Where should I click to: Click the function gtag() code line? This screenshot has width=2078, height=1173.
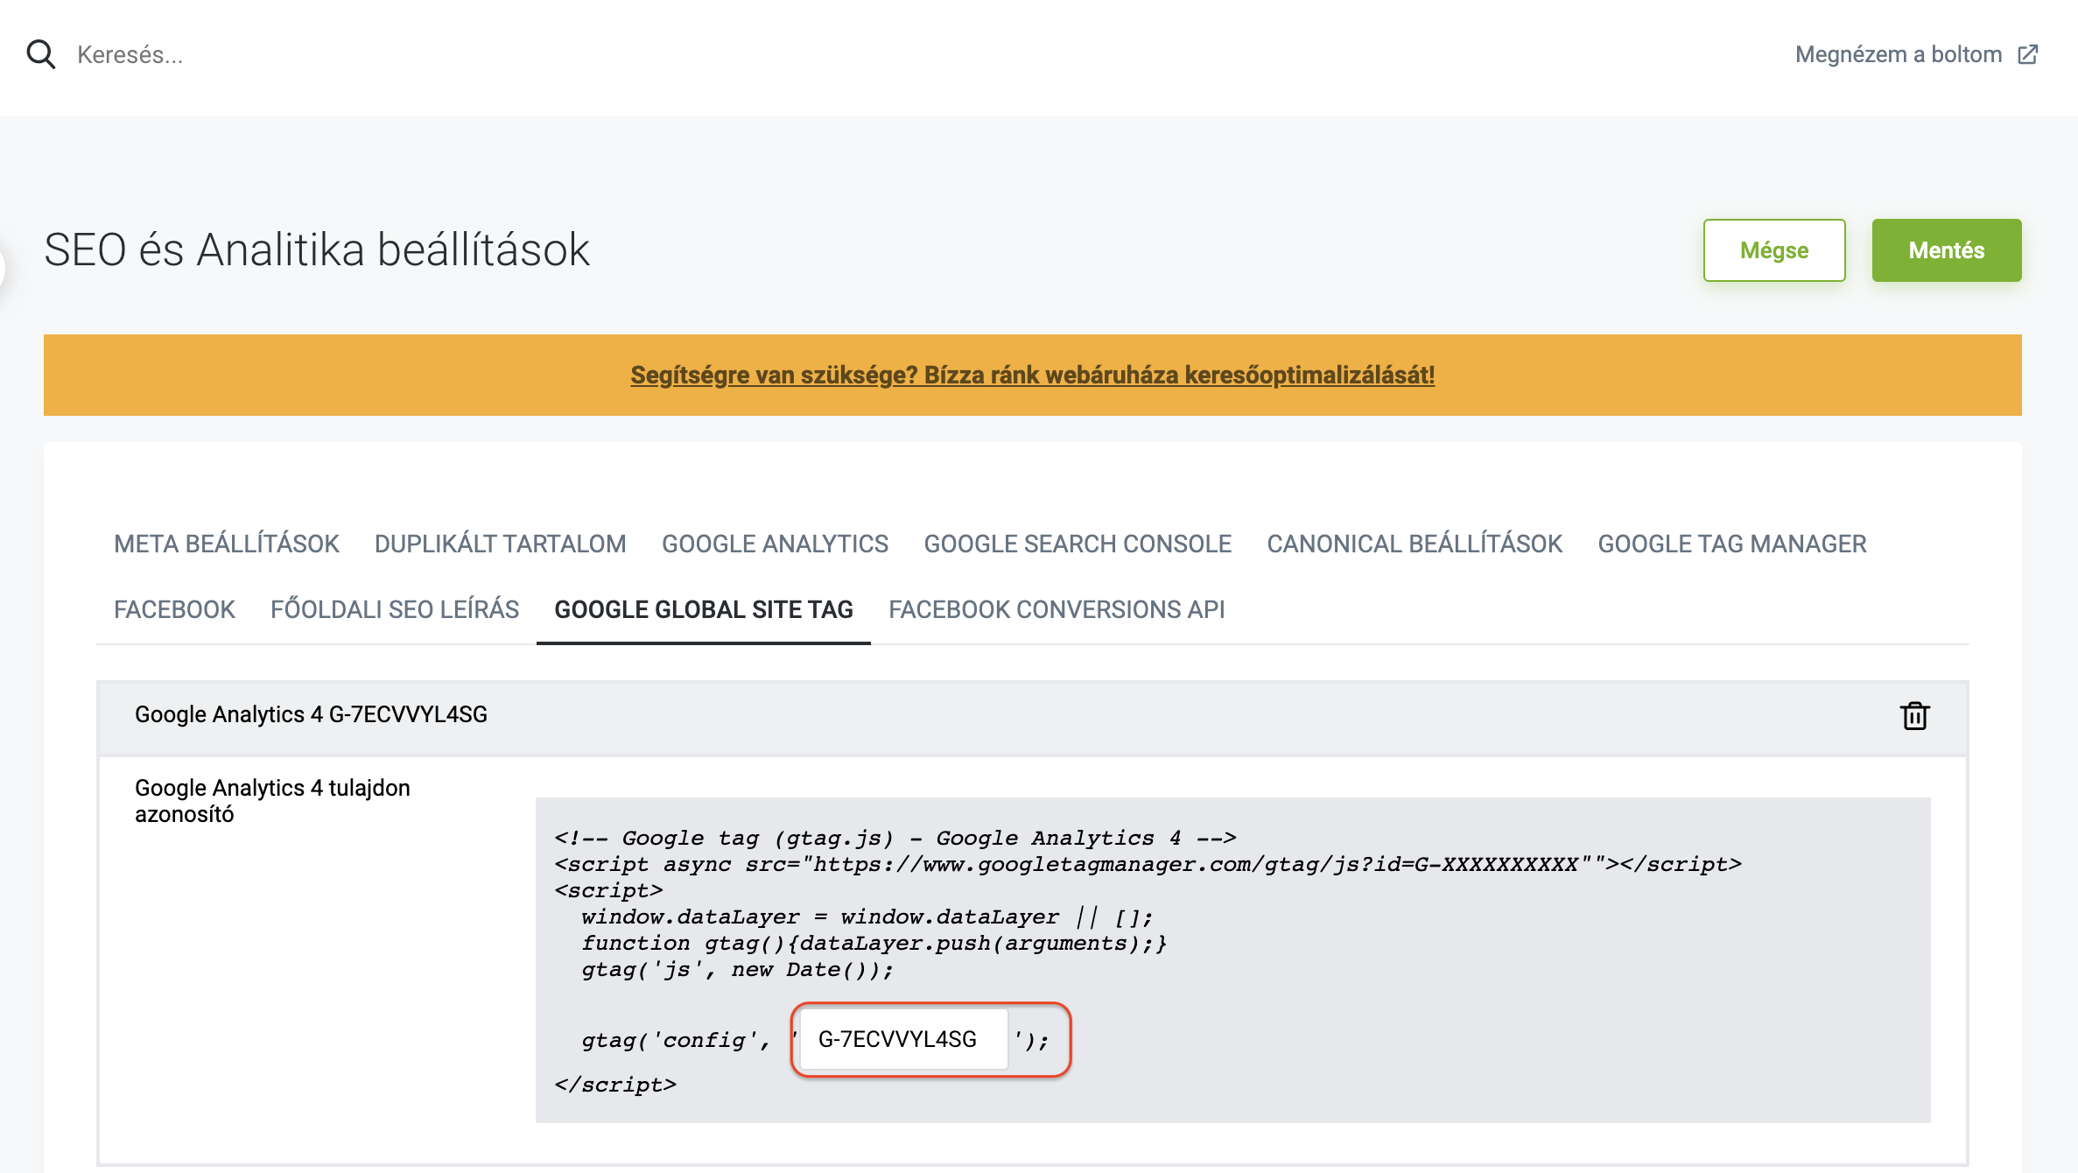coord(874,944)
